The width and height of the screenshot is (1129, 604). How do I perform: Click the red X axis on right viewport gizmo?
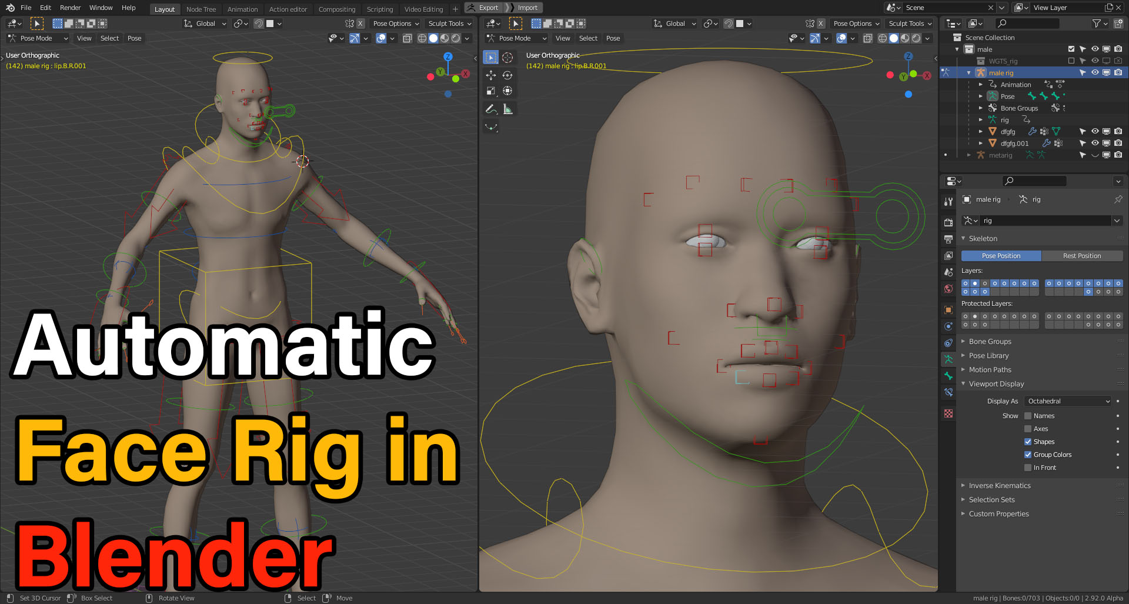tap(927, 75)
